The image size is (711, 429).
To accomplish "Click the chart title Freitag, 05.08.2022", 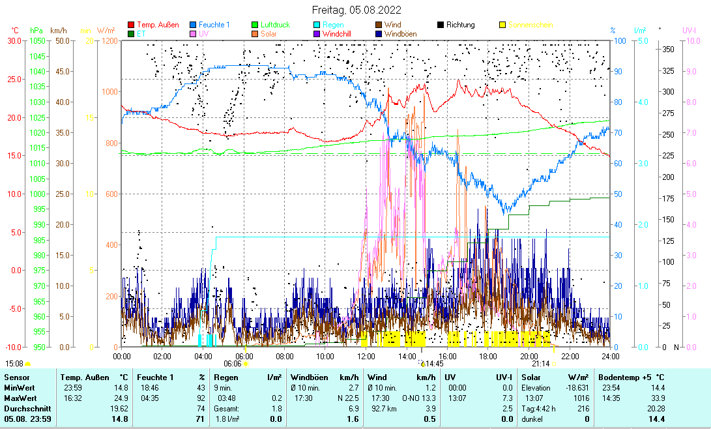I will (356, 10).
